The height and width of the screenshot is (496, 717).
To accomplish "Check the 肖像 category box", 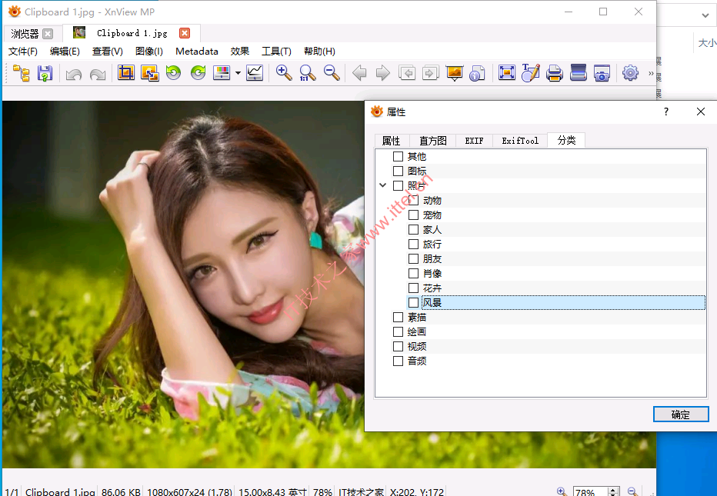I will pyautogui.click(x=413, y=274).
